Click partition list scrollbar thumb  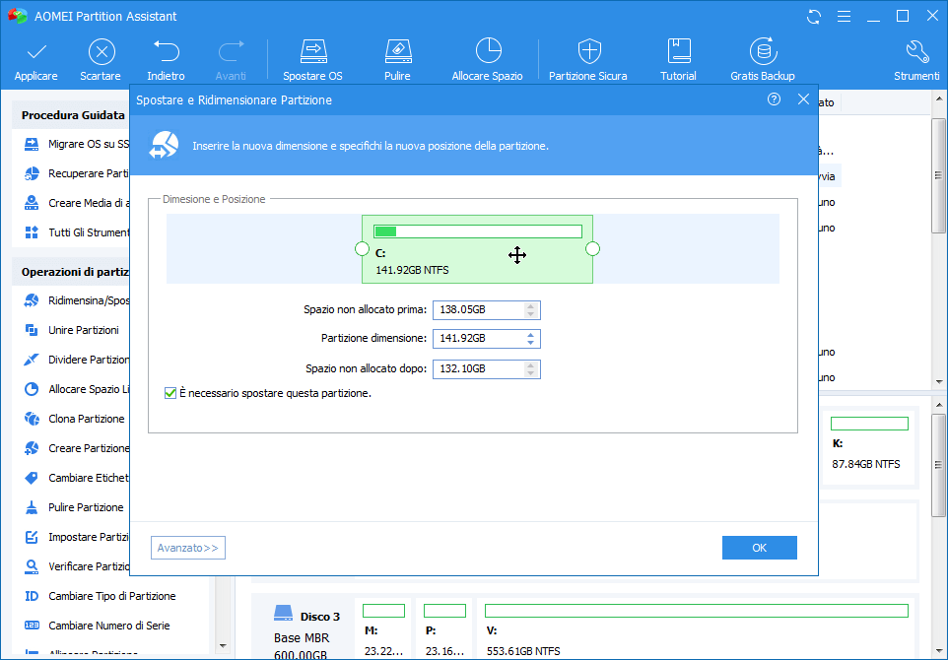[938, 175]
